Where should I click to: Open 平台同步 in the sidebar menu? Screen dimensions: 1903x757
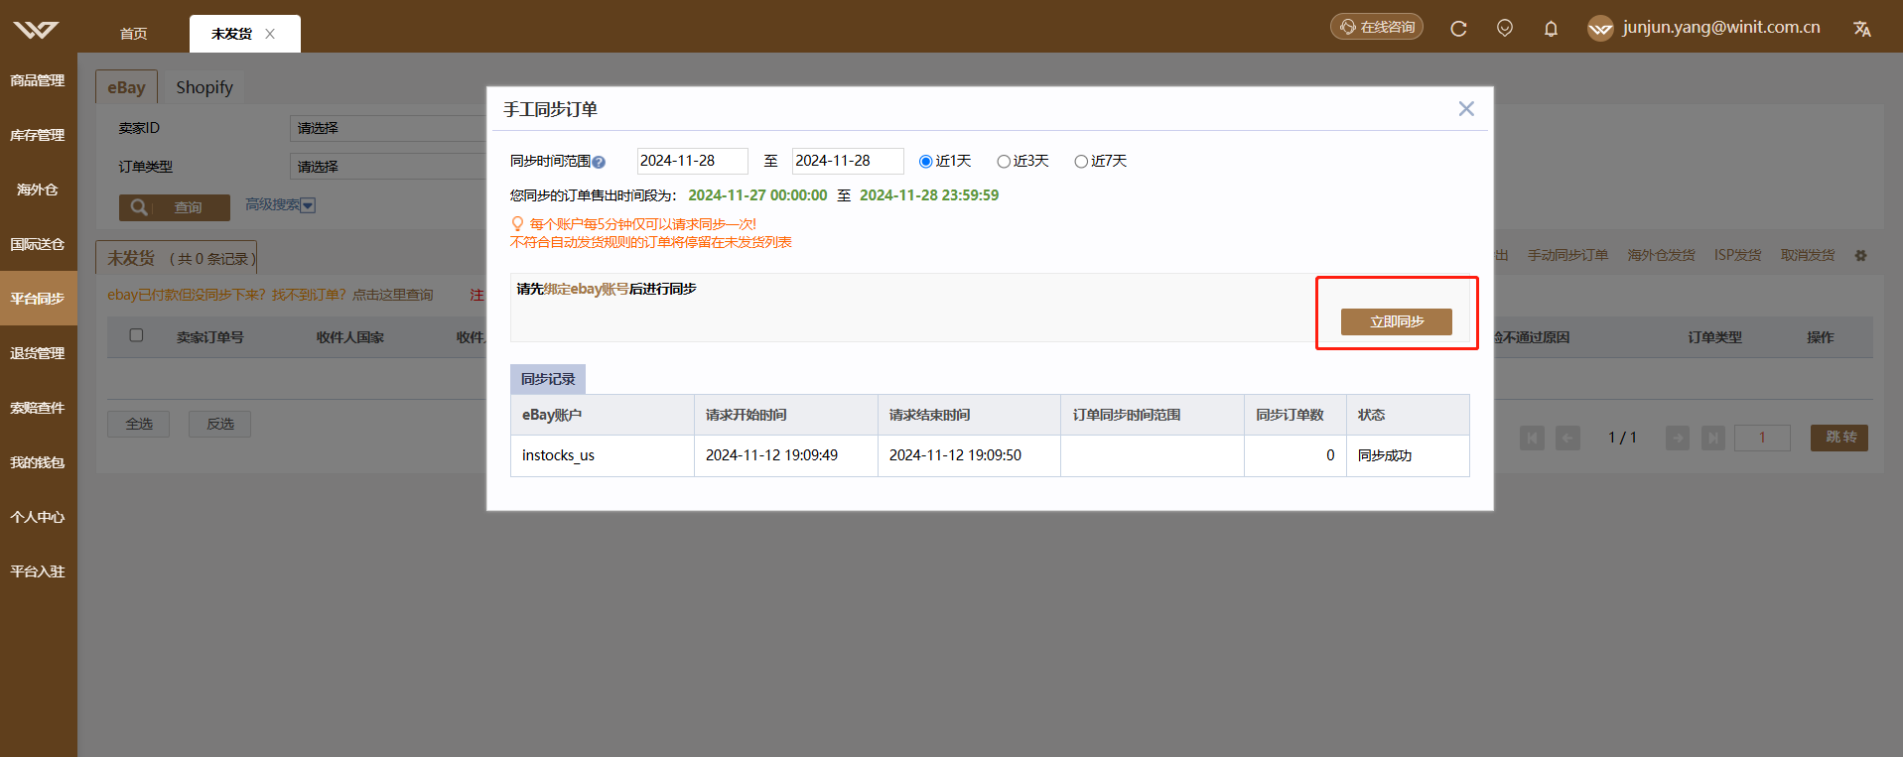coord(38,299)
